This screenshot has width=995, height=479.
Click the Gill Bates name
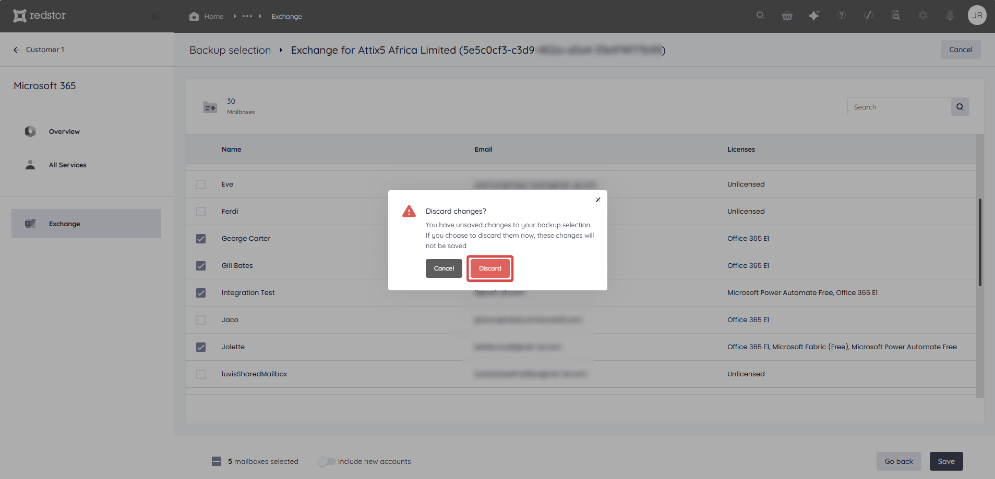[x=237, y=265]
